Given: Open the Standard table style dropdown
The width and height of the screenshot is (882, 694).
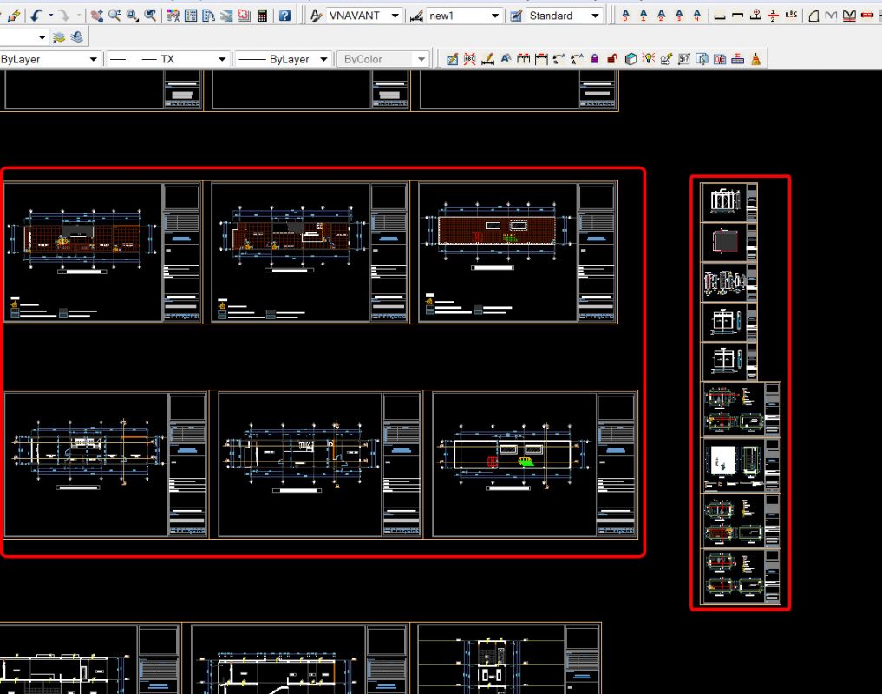Looking at the screenshot, I should pos(595,16).
